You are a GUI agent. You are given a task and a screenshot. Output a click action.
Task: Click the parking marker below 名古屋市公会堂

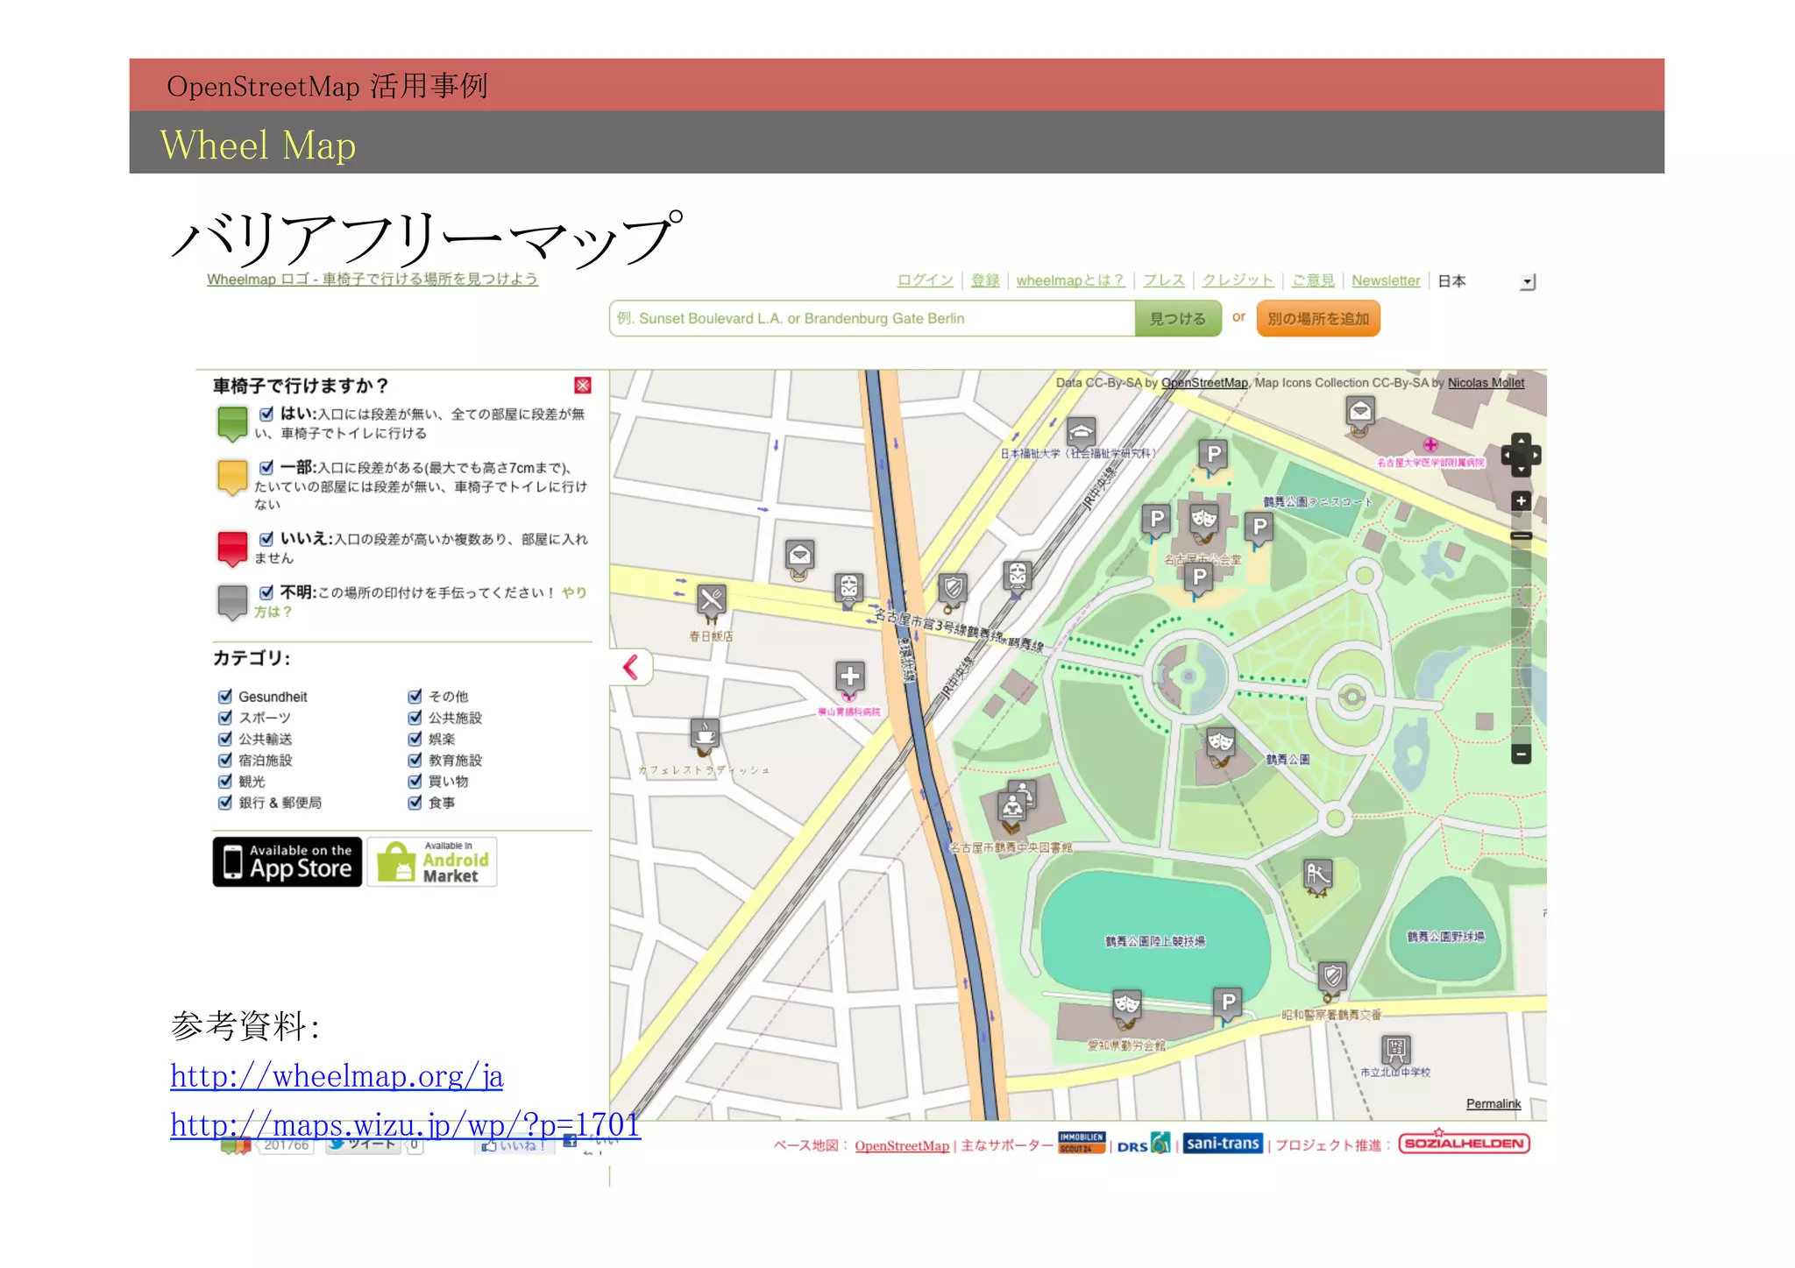(x=1198, y=580)
